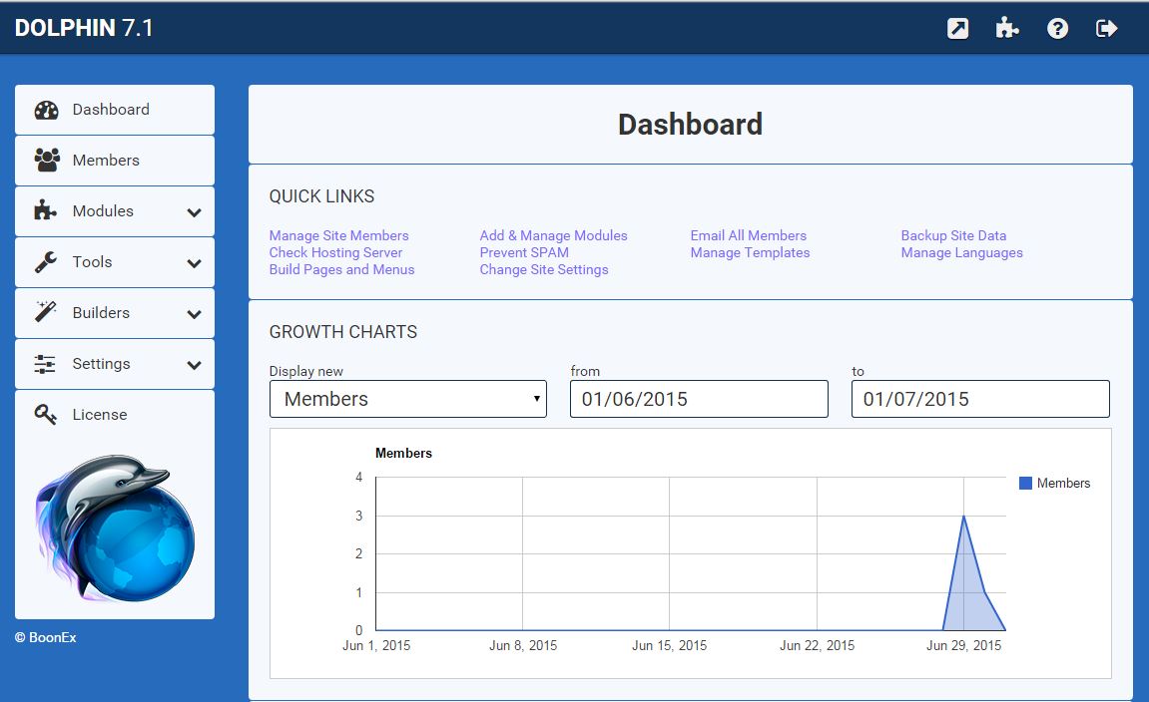Expand the Builders submenu chevron
The width and height of the screenshot is (1149, 702).
point(194,314)
